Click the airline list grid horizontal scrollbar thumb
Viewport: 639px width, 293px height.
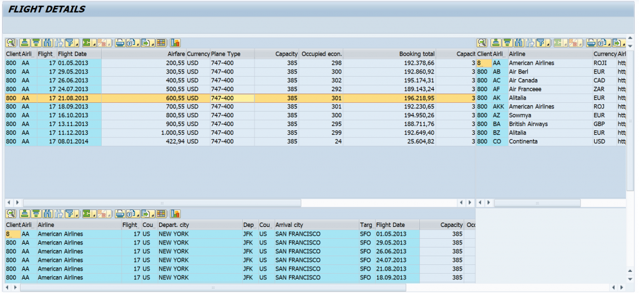pos(537,202)
